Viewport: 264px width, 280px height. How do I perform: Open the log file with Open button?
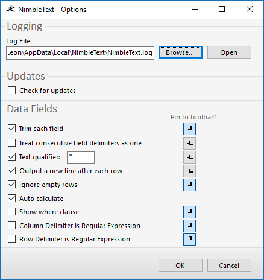[229, 52]
